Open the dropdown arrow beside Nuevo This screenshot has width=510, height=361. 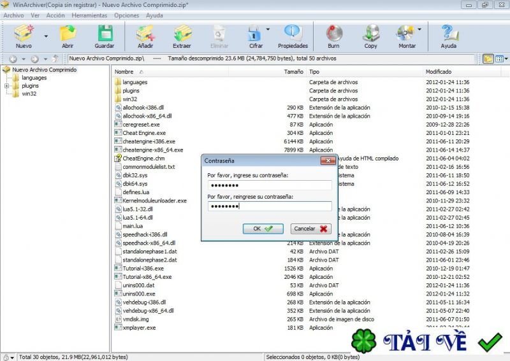click(46, 36)
